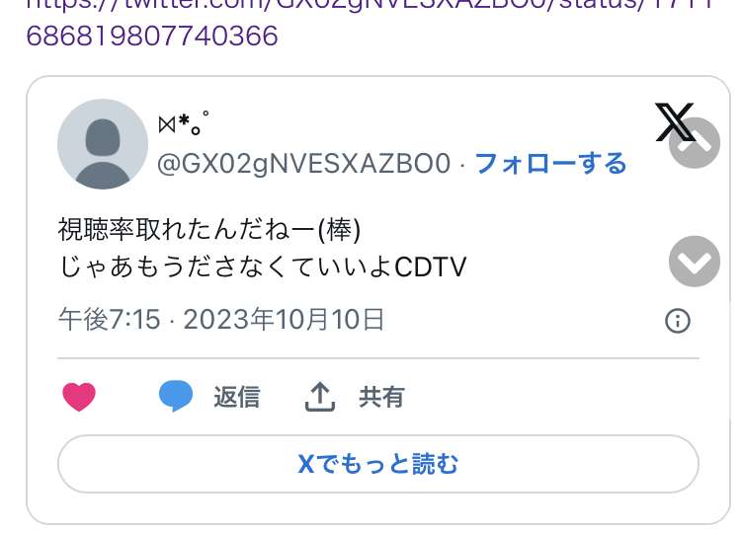Click the tweet text mentioning CDTV
Image resolution: width=741 pixels, height=534 pixels.
point(263,267)
